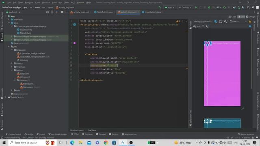Image resolution: width=260 pixels, height=146 pixels.
Task: Select LoginActivity in project tree
Action: coord(24,30)
